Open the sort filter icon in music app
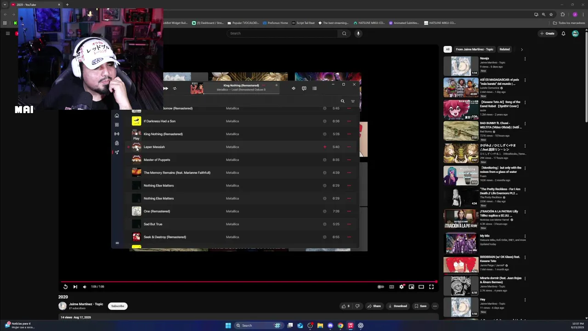This screenshot has height=331, width=588. pyautogui.click(x=353, y=101)
